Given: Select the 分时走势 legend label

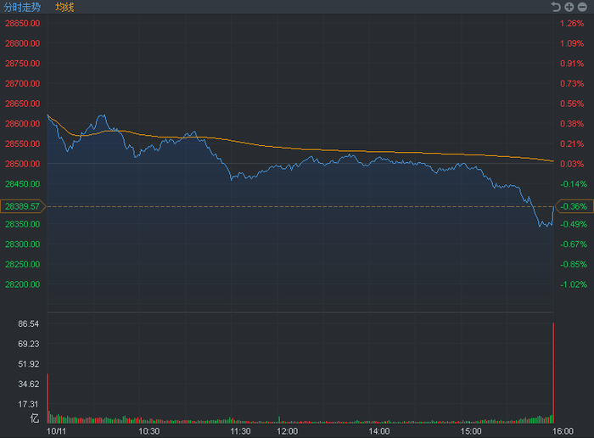Looking at the screenshot, I should click(22, 7).
